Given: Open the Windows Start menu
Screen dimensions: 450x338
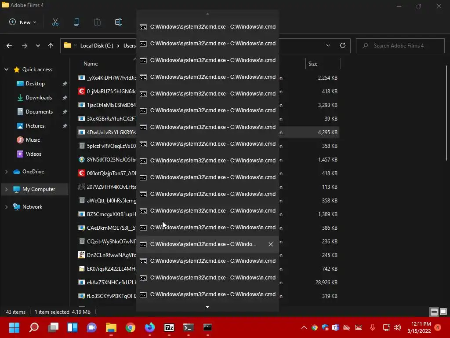Looking at the screenshot, I should click(x=14, y=327).
